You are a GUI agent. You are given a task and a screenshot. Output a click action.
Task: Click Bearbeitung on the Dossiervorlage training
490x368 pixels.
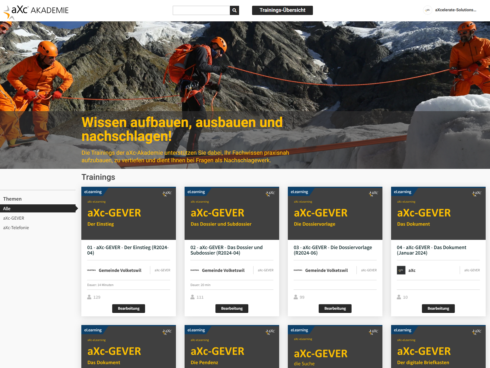[335, 308]
